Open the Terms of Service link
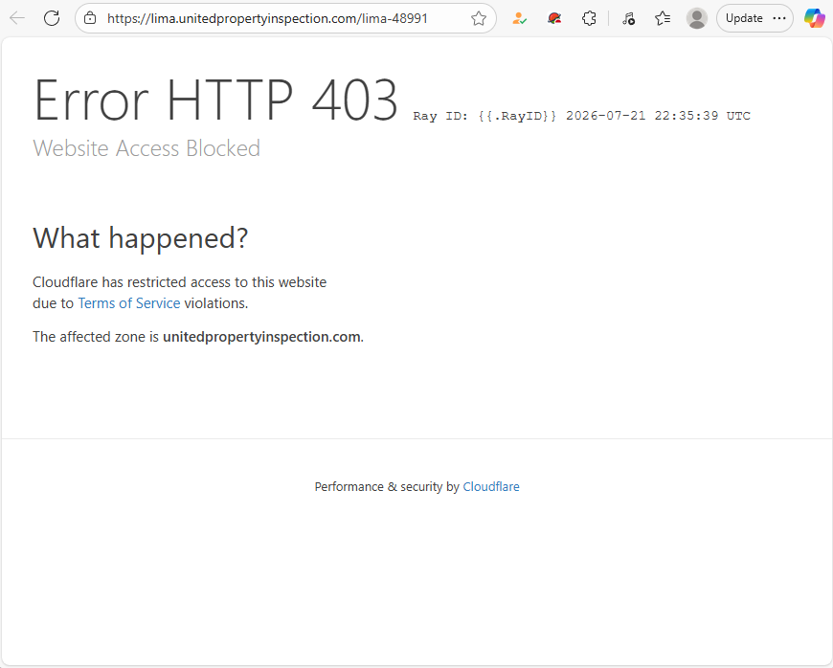This screenshot has height=668, width=833. click(129, 303)
